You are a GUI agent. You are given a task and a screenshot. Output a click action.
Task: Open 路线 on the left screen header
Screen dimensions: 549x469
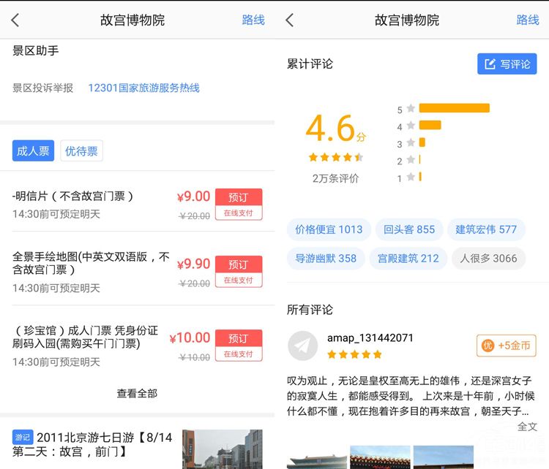click(253, 20)
